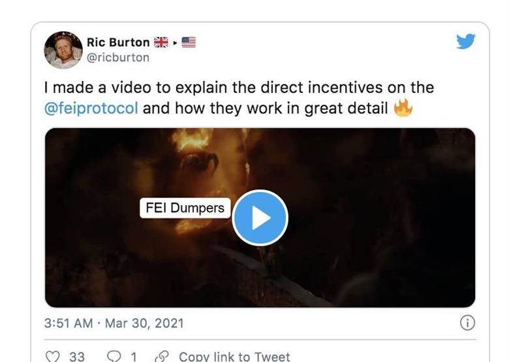The width and height of the screenshot is (509, 362).
Task: Click the Mar 30, 2021 date
Action: pos(144,323)
